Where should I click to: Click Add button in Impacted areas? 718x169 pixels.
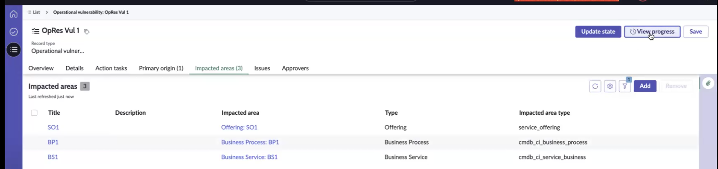(x=645, y=86)
